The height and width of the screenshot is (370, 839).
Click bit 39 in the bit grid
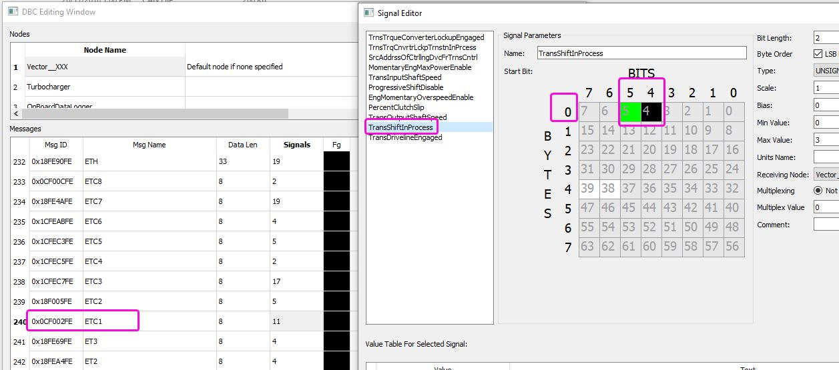click(587, 189)
